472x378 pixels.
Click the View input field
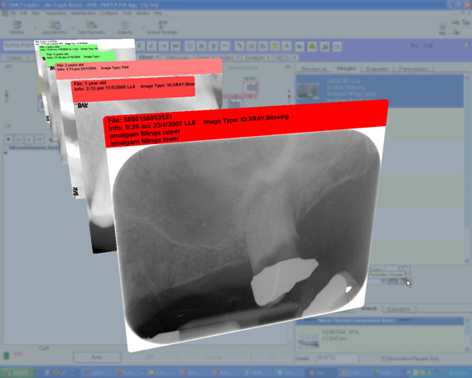tap(337, 358)
